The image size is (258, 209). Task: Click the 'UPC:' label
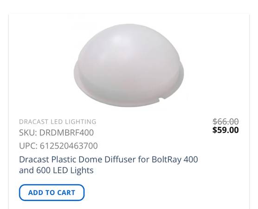[28, 146]
